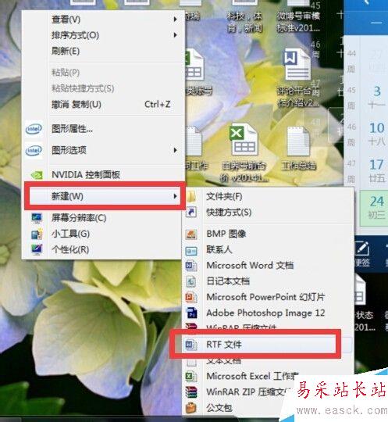Click the folder icon beside 文件夹(F)
The height and width of the screenshot is (422, 388).
point(191,196)
